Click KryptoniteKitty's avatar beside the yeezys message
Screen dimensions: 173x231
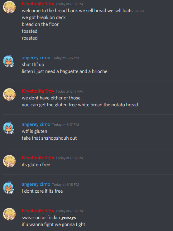pyautogui.click(x=9, y=214)
